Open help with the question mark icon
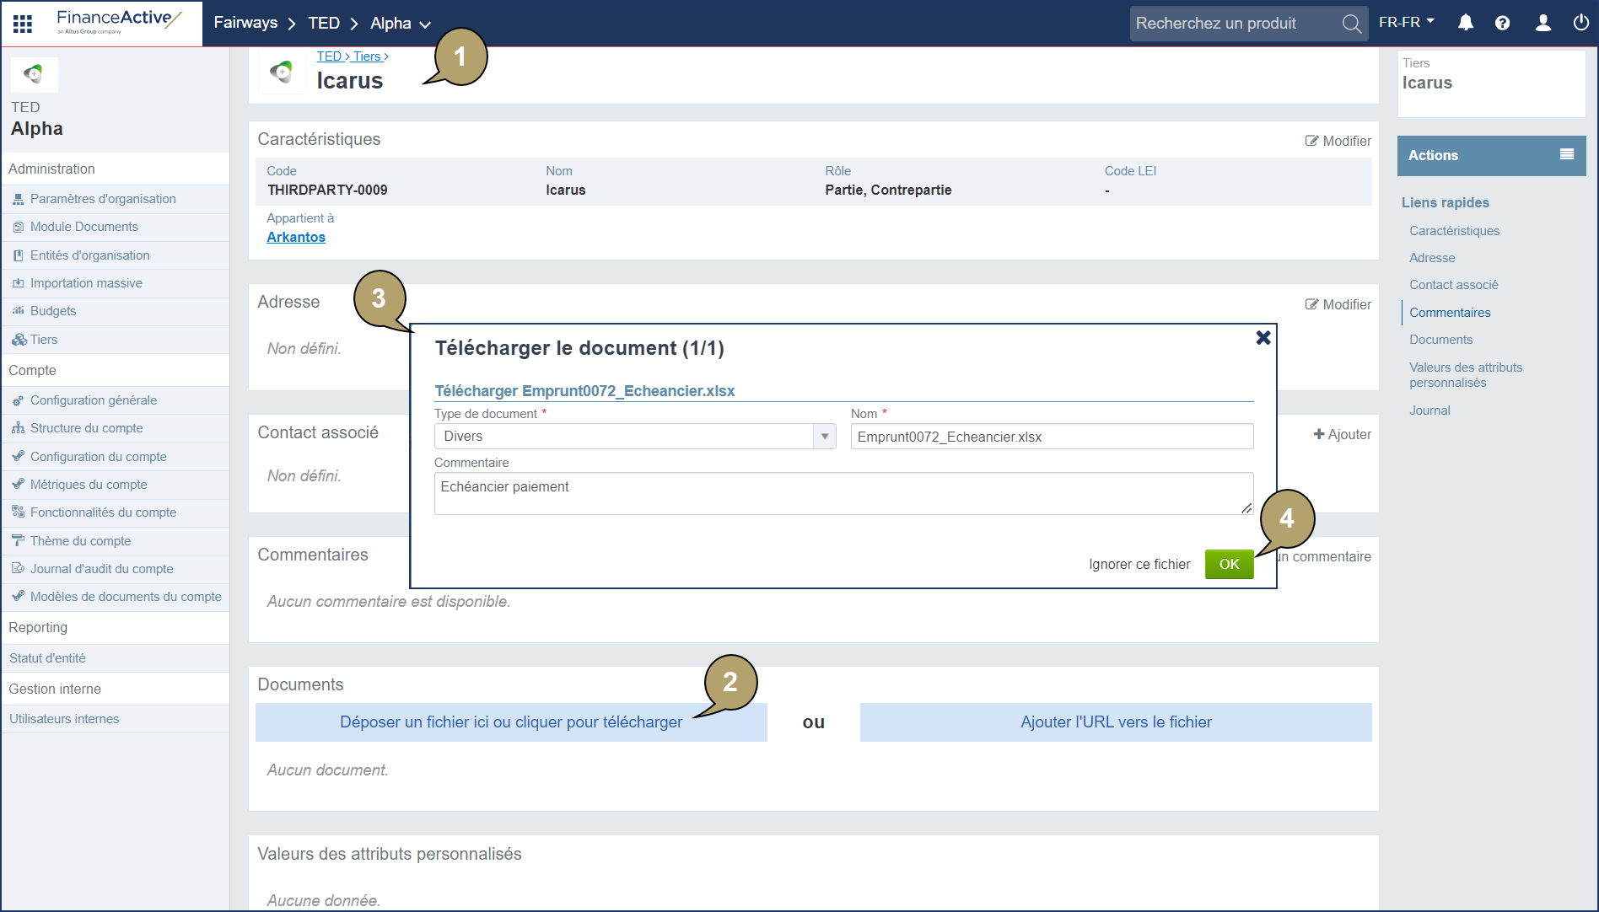 pyautogui.click(x=1503, y=23)
